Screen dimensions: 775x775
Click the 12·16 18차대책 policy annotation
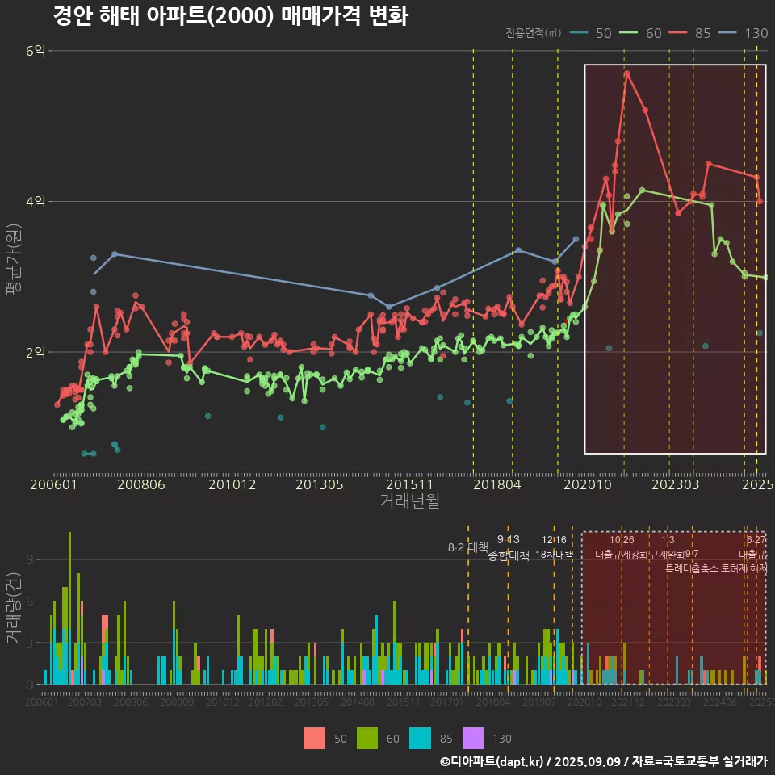(554, 547)
